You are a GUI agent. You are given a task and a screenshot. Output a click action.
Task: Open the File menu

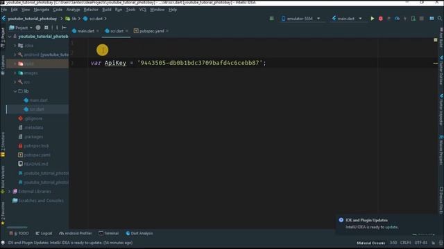coord(3,10)
